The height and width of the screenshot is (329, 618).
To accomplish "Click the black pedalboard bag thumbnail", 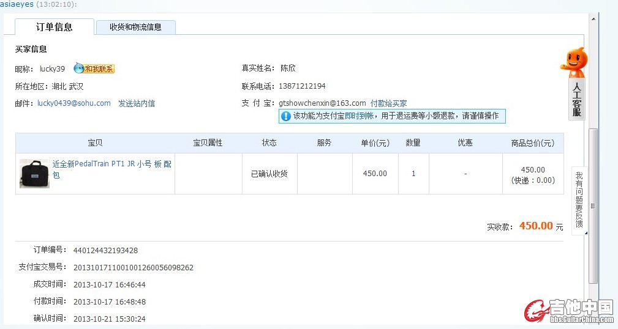I will pos(34,174).
